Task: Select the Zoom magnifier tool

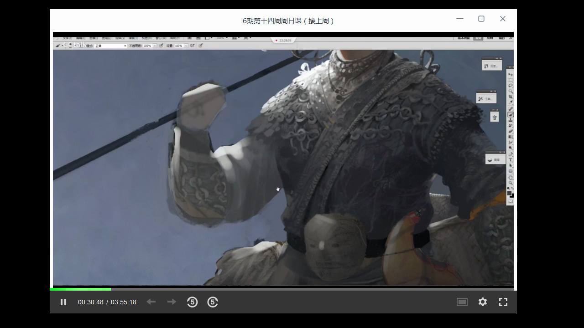Action: click(511, 183)
